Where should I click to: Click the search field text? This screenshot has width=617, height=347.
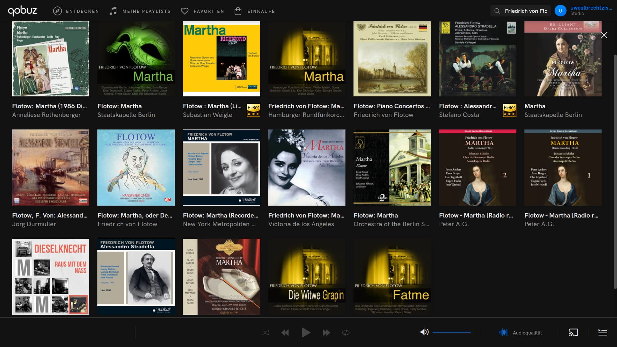pyautogui.click(x=525, y=11)
